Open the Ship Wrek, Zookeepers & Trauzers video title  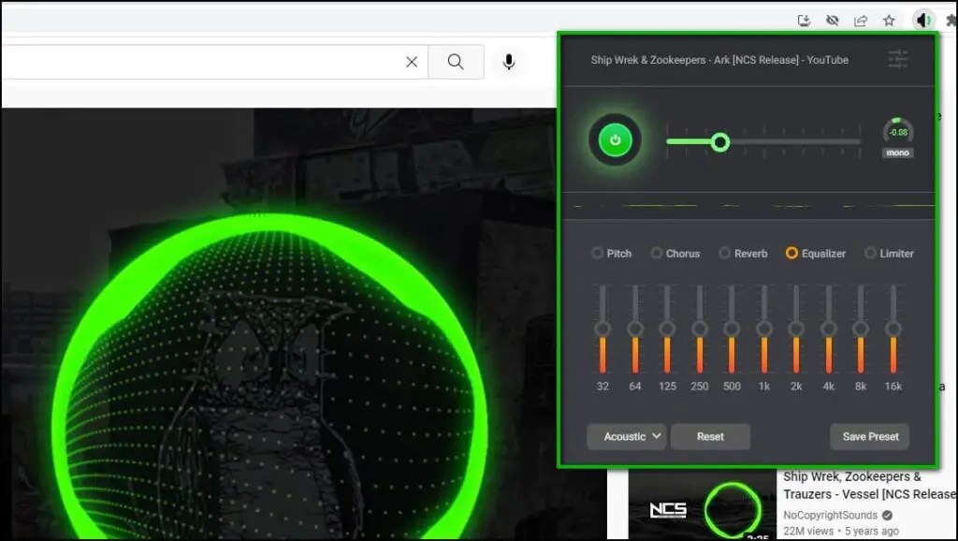click(x=870, y=486)
